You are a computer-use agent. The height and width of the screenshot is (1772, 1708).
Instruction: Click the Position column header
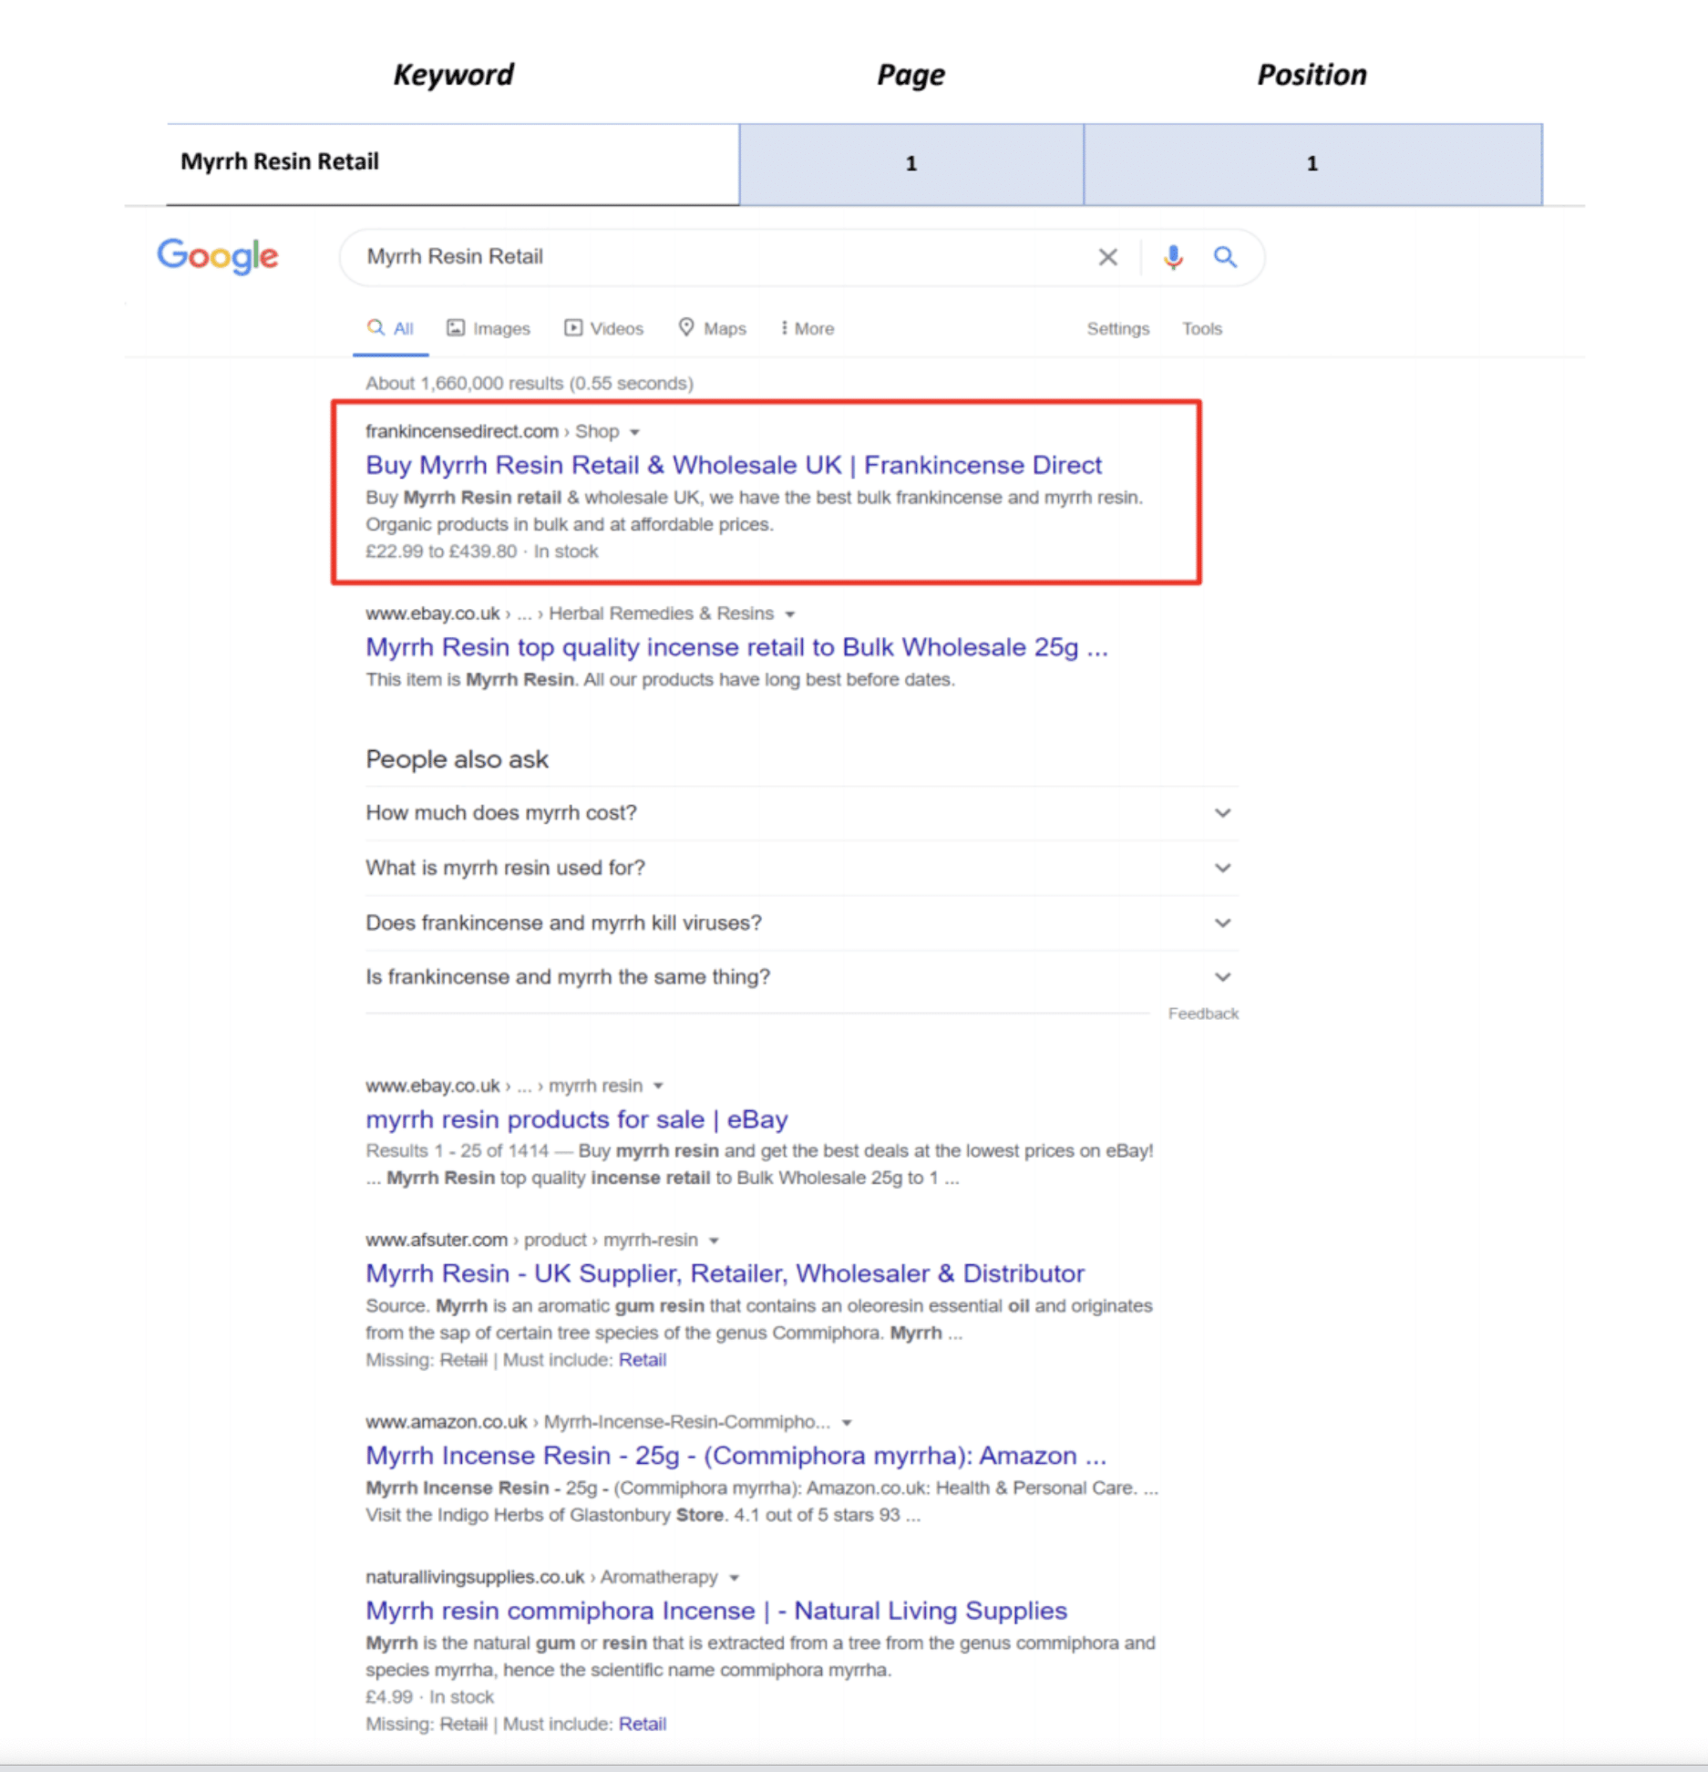1312,75
